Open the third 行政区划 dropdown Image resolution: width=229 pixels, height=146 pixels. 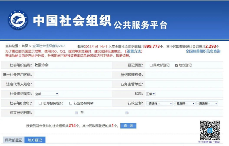(x=207, y=103)
